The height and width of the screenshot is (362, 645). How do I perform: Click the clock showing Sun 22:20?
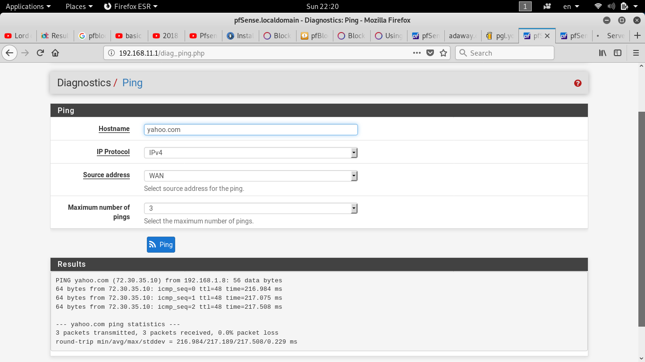[322, 6]
